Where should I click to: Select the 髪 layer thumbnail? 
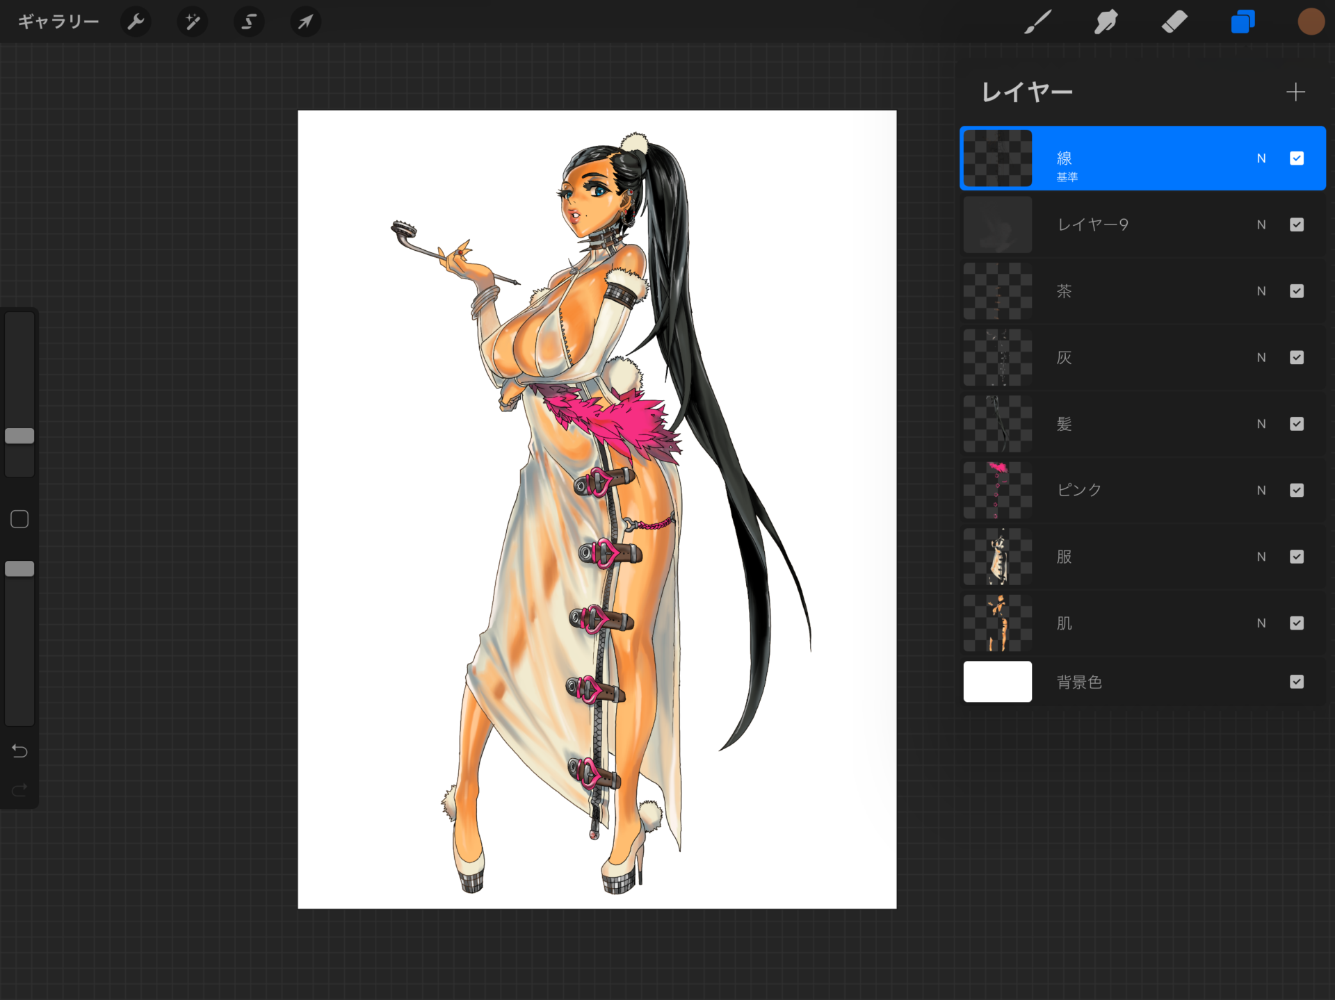point(997,424)
